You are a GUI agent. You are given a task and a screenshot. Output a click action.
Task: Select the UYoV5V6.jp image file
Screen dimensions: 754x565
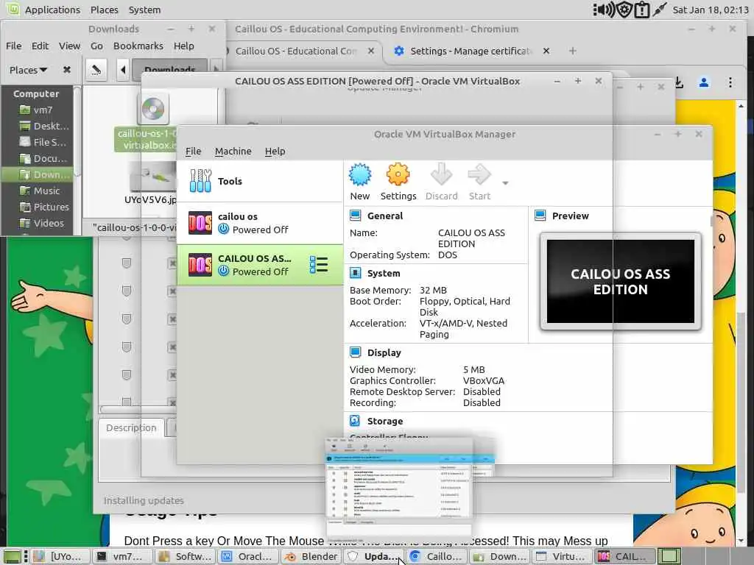[152, 178]
